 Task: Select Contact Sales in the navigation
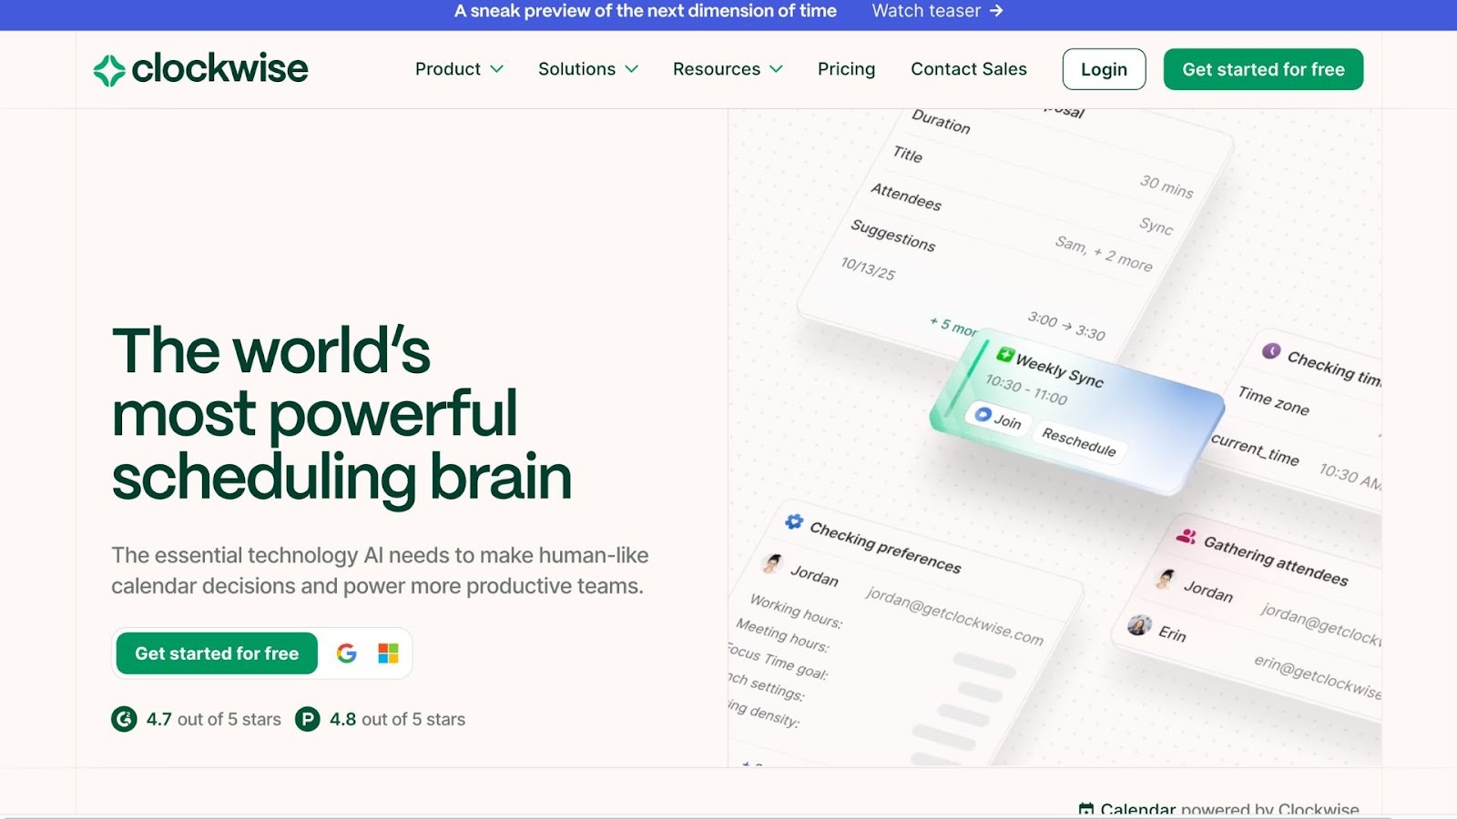point(968,68)
